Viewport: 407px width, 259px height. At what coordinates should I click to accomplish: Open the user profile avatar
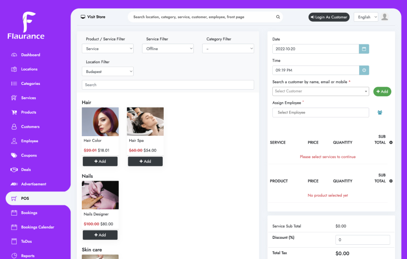pos(384,17)
